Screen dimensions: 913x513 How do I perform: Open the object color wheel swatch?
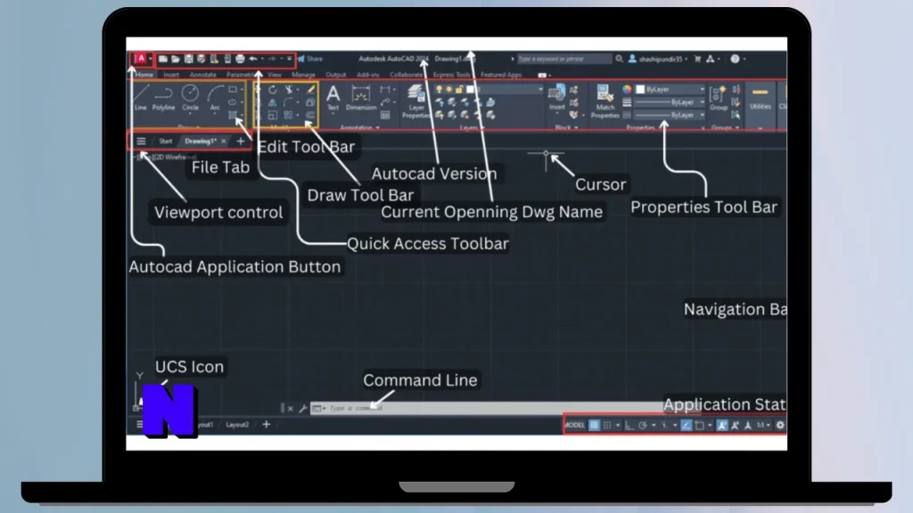pos(627,90)
